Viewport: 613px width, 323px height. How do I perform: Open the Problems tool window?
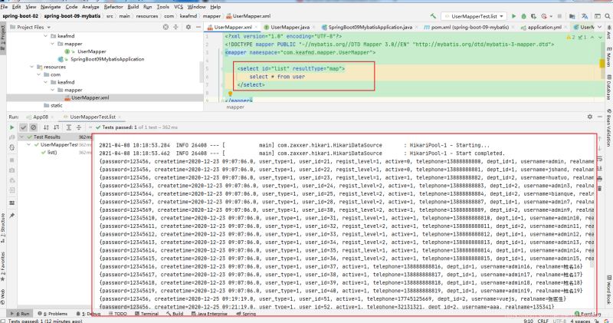54,314
